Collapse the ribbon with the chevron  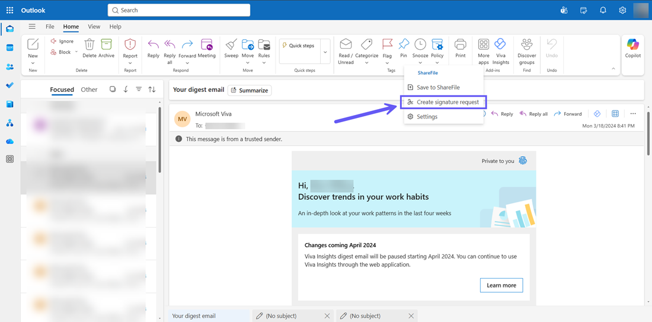click(x=613, y=69)
